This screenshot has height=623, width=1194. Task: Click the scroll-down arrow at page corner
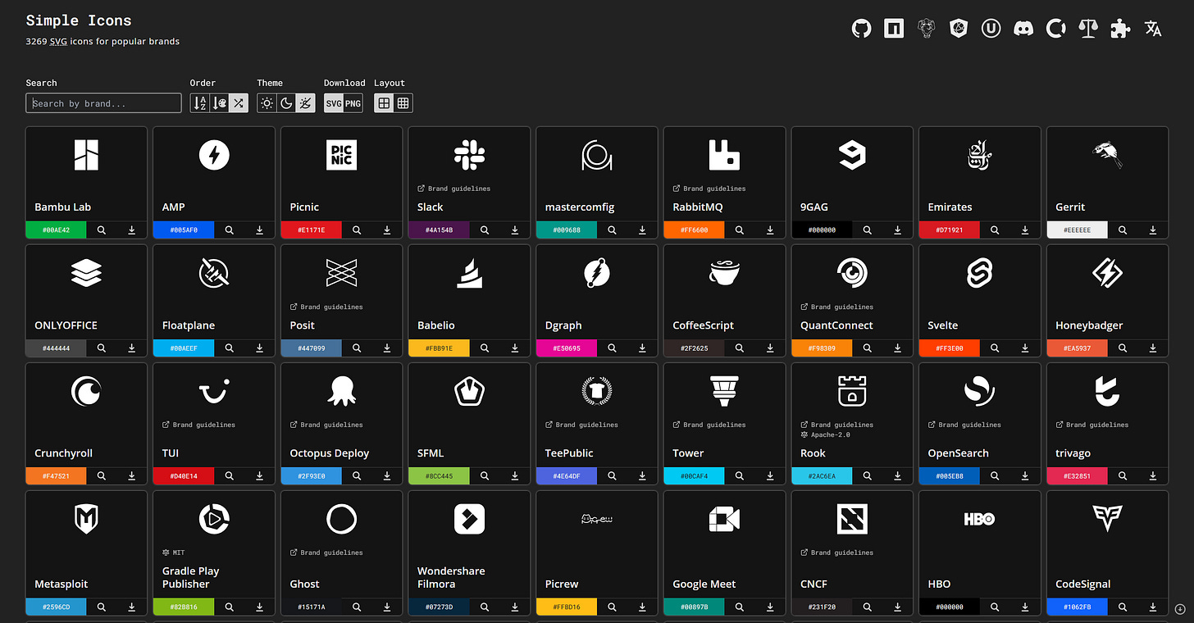[x=1180, y=608]
